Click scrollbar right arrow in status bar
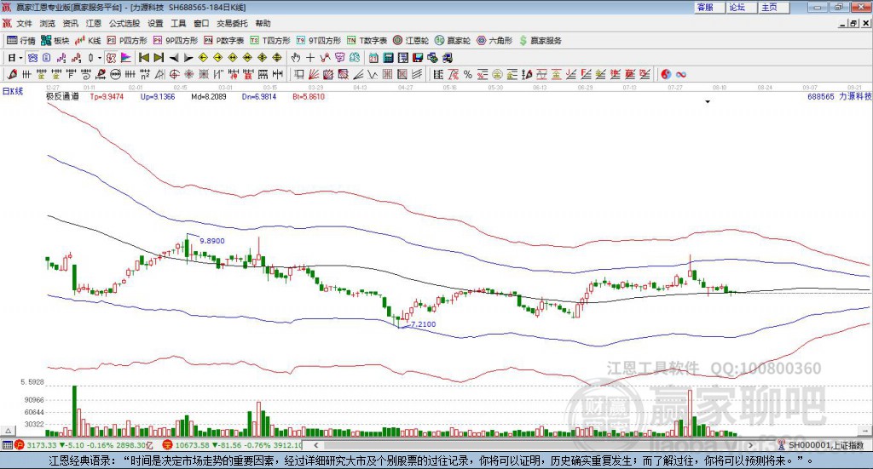The height and width of the screenshot is (469, 873). 750,445
